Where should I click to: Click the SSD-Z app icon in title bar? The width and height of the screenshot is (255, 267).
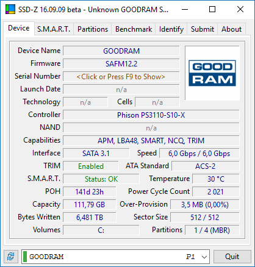coord(10,9)
